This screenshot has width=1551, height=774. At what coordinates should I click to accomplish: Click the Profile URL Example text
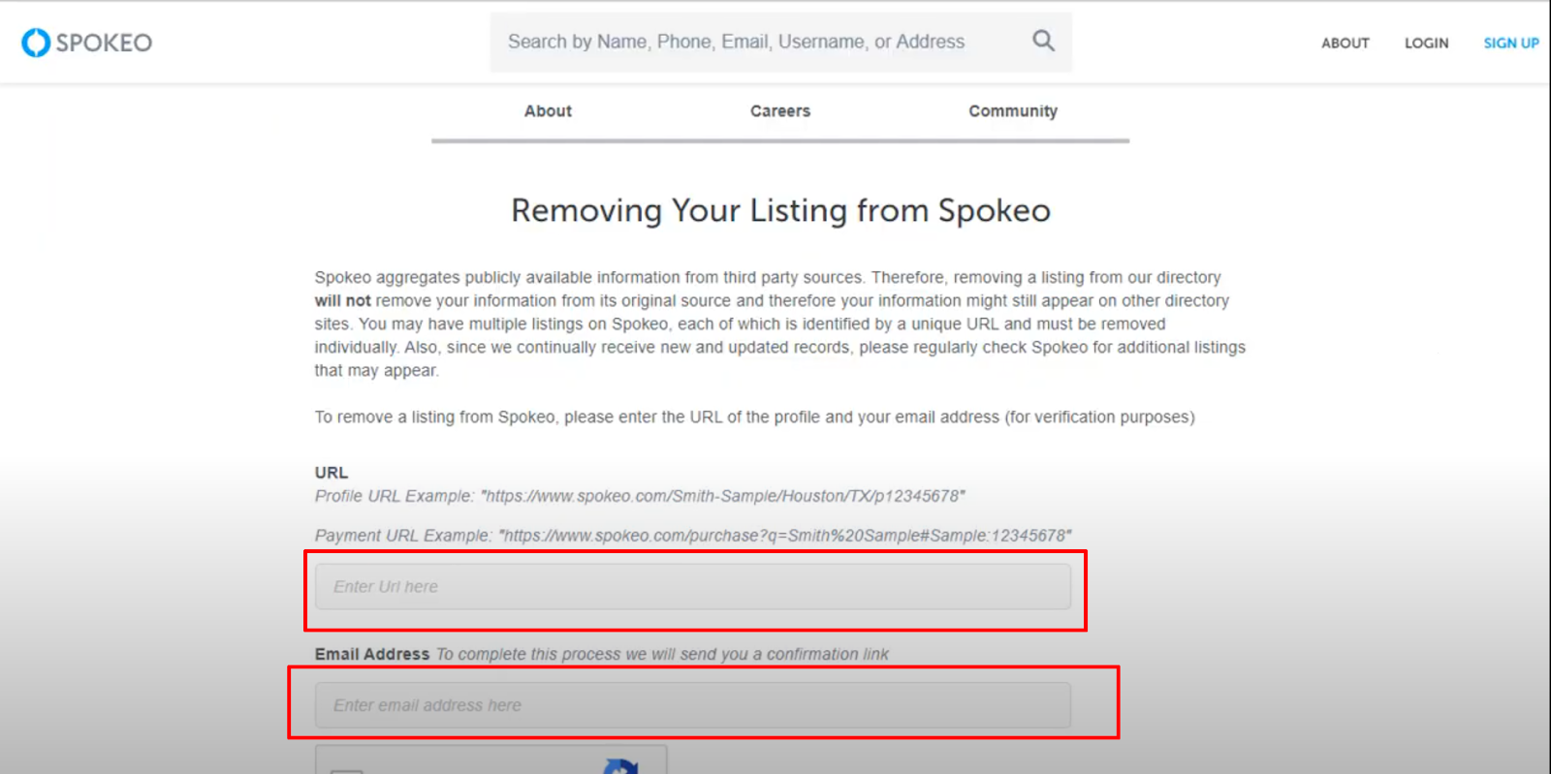[x=640, y=496]
